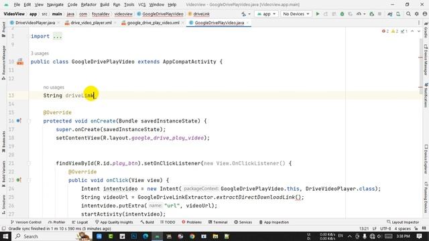Open the Build hammer icon in the toolbar
This screenshot has height=241, width=429.
click(243, 14)
